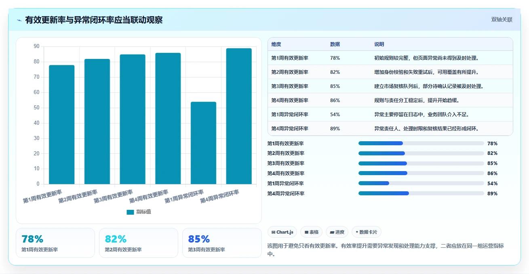Click description 初始规则较完整,但页面异常尚未得到及时处理
This screenshot has width=529, height=274.
tap(427, 58)
